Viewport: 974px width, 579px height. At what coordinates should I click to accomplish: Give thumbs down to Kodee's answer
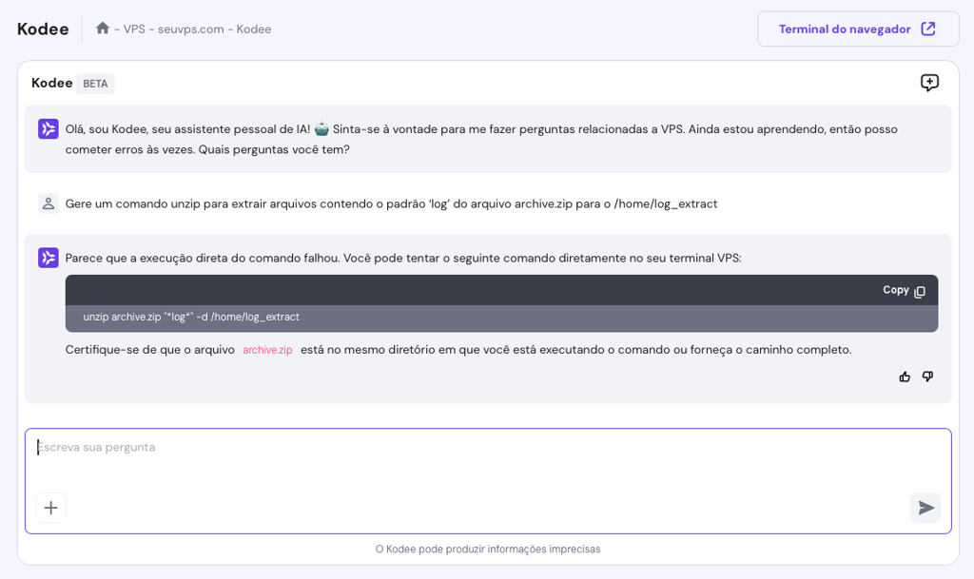[927, 376]
